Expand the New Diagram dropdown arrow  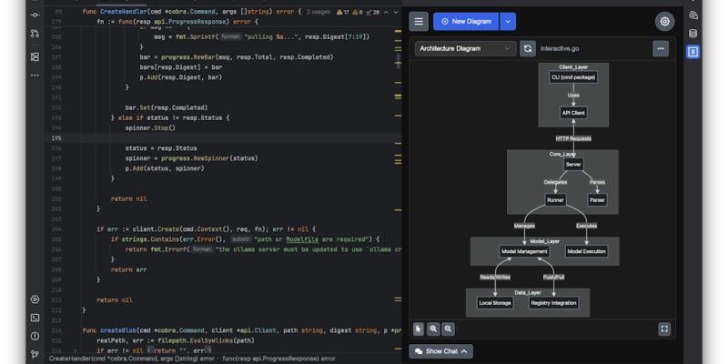(x=508, y=21)
